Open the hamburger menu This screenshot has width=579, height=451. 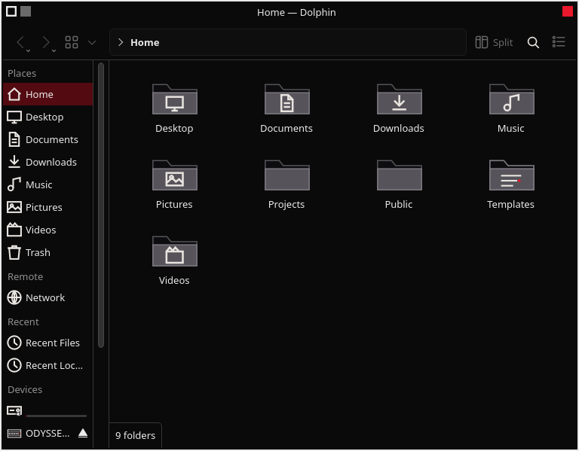click(x=559, y=42)
